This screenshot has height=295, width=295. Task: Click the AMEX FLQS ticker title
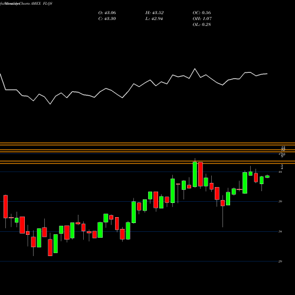point(41,4)
